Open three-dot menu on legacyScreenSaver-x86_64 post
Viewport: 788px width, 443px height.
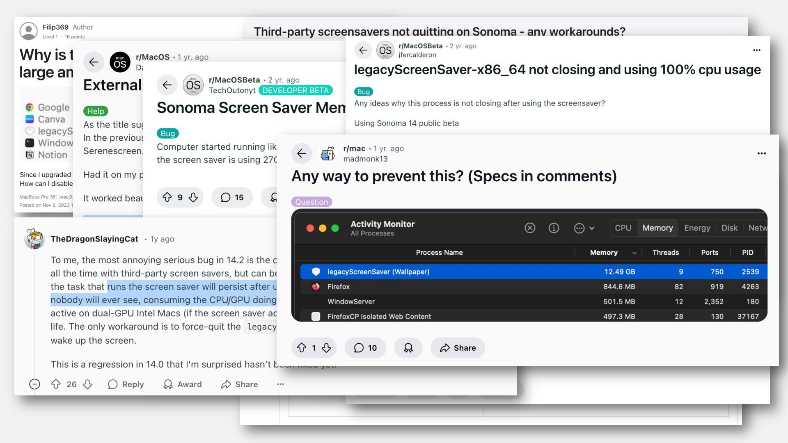[756, 50]
